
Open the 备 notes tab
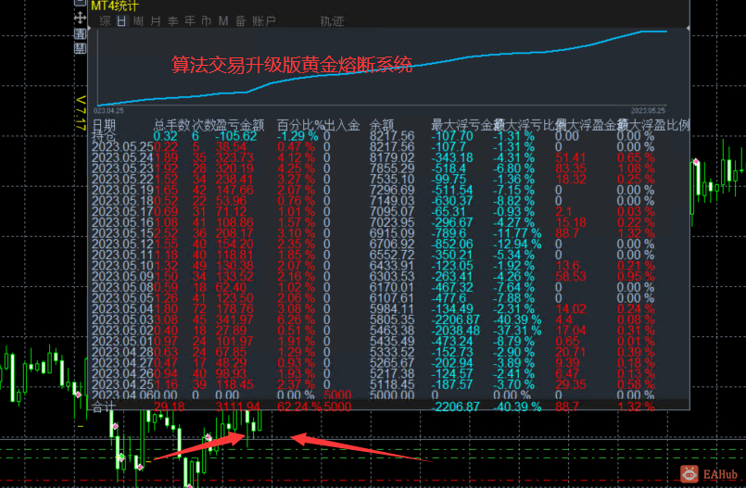click(x=241, y=21)
